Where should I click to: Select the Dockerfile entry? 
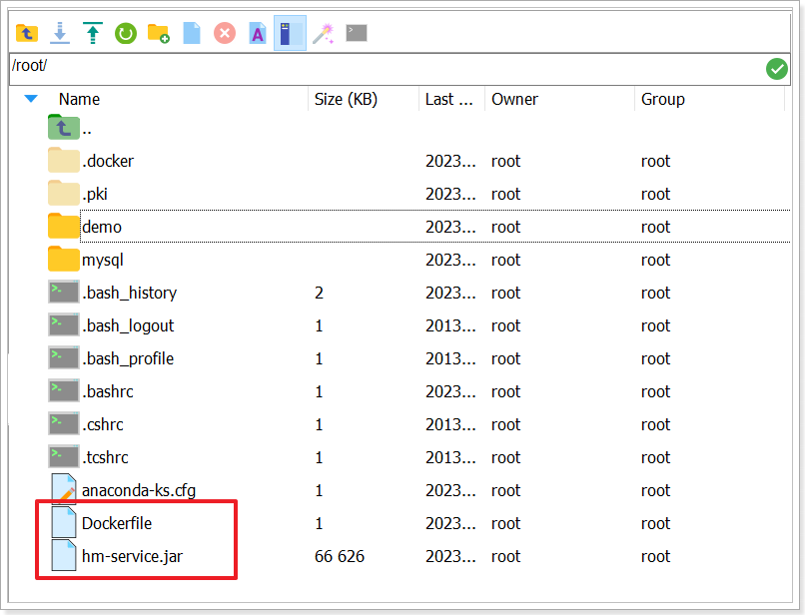(x=418, y=523)
